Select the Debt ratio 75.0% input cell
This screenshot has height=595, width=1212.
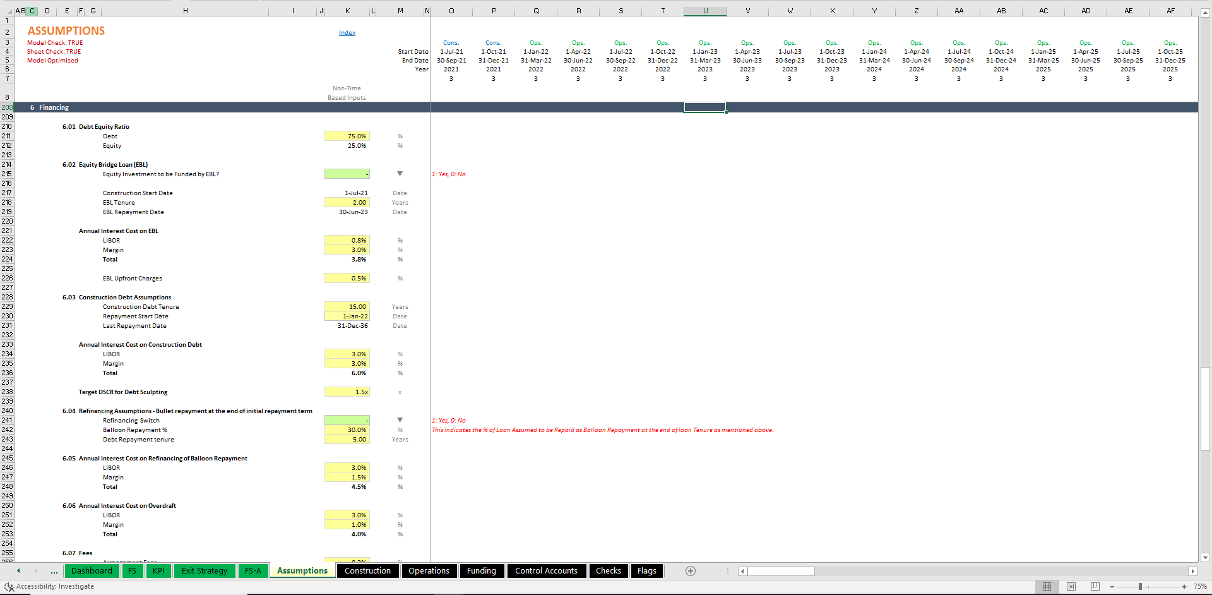347,136
